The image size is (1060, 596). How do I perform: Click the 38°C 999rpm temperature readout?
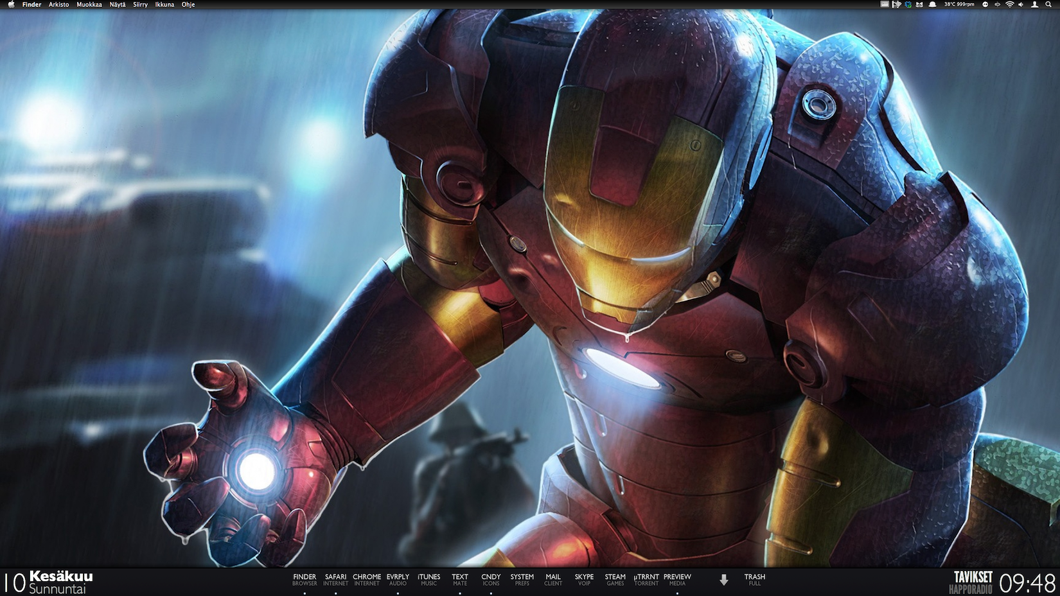959,4
